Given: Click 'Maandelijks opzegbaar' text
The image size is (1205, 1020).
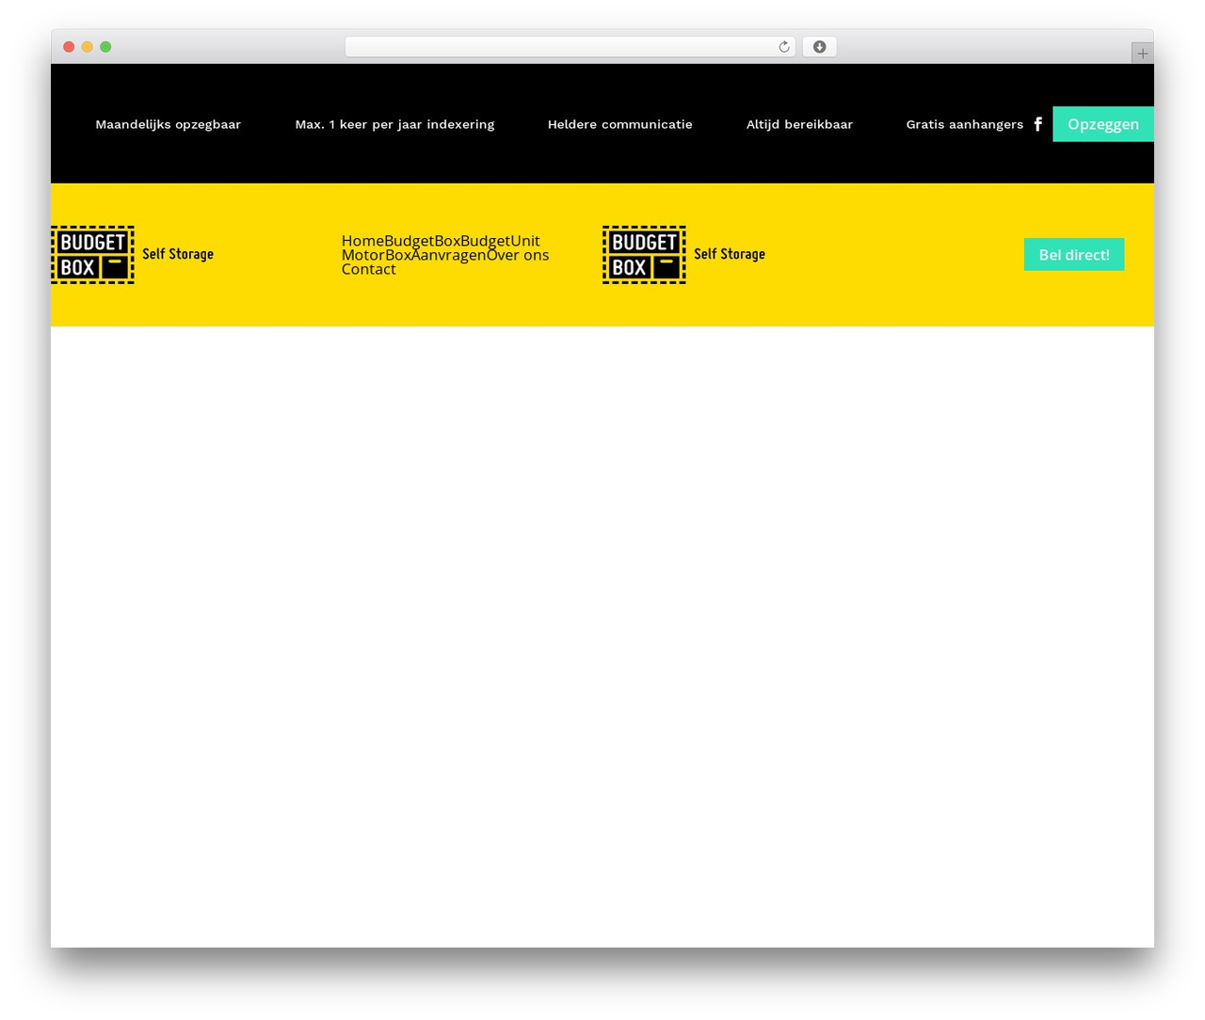Looking at the screenshot, I should (169, 124).
